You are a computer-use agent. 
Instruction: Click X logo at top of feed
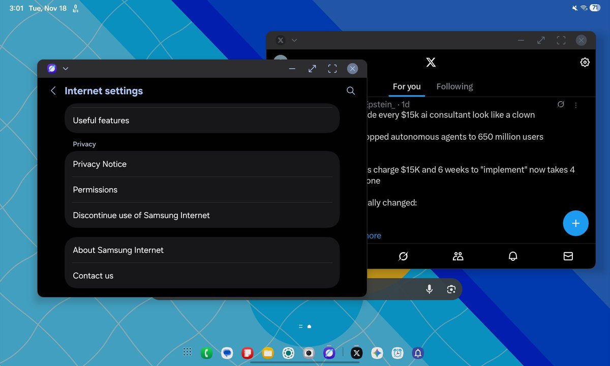[x=431, y=63]
